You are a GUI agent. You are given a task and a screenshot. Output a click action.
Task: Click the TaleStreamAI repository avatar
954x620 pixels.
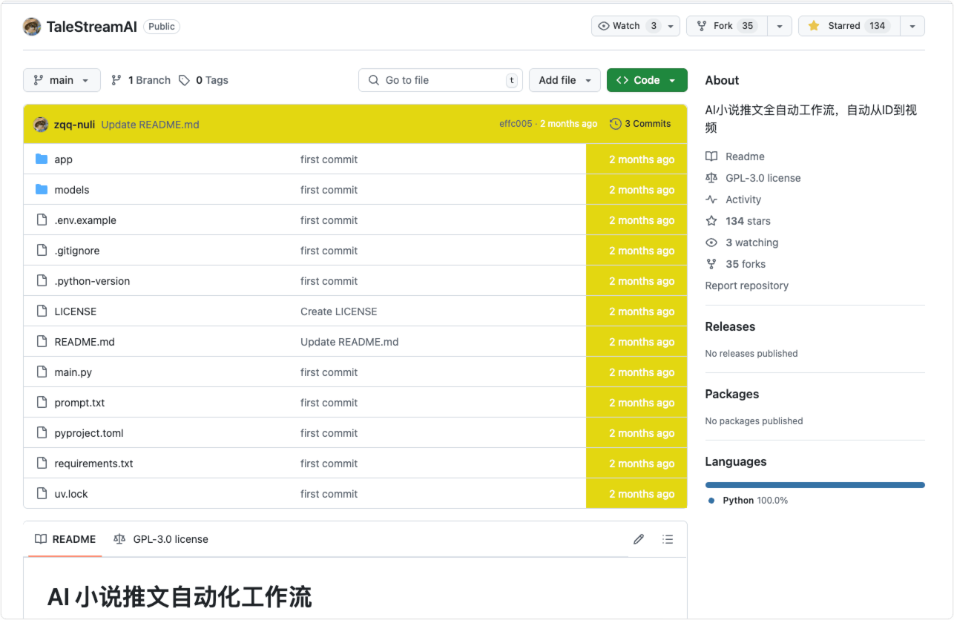[32, 26]
